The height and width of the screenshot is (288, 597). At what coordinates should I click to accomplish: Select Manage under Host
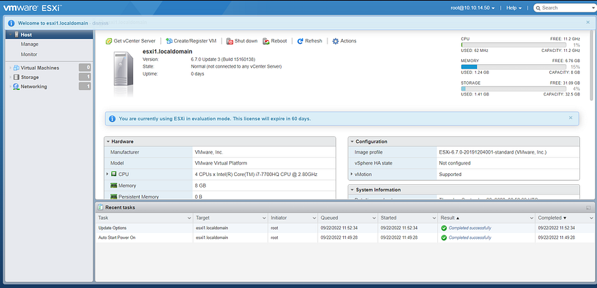coord(30,44)
